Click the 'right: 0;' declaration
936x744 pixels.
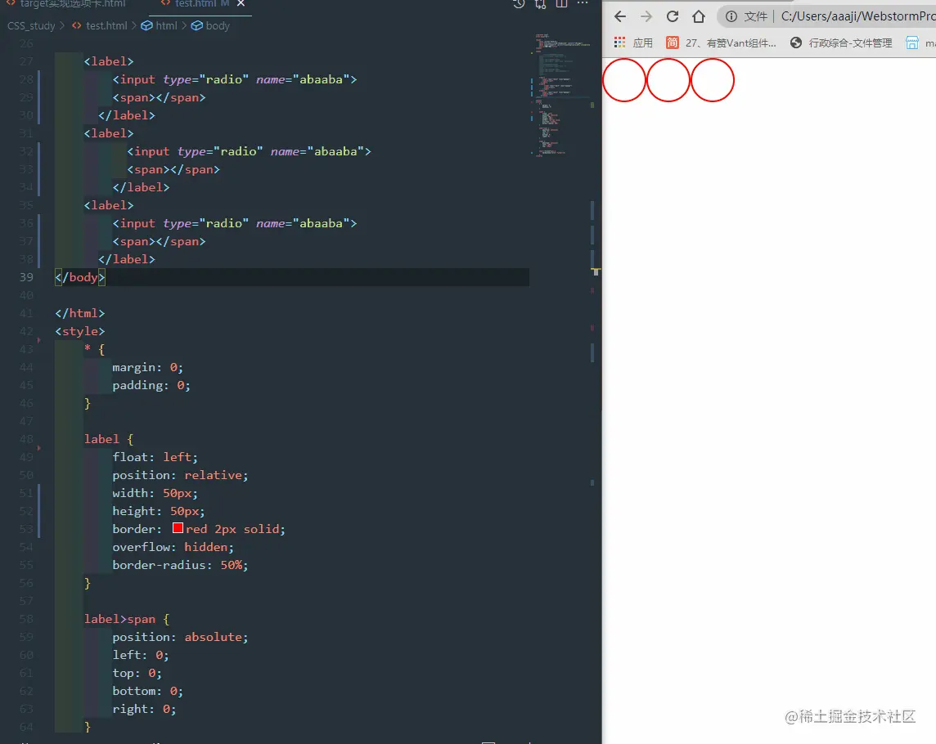click(x=144, y=709)
